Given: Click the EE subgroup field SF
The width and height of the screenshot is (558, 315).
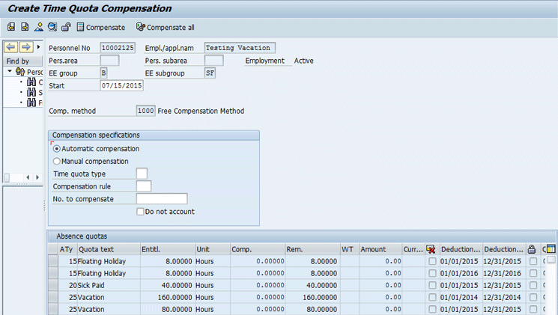Looking at the screenshot, I should tap(210, 73).
